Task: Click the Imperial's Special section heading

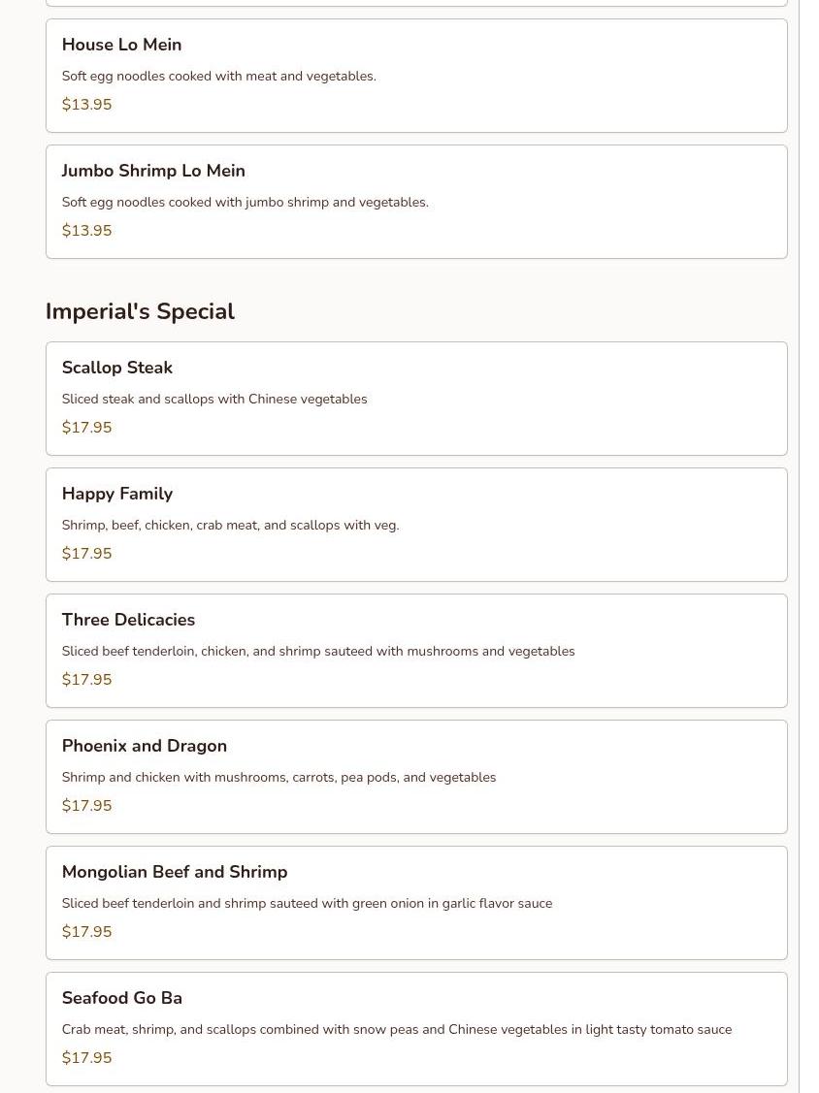Action: tap(140, 311)
